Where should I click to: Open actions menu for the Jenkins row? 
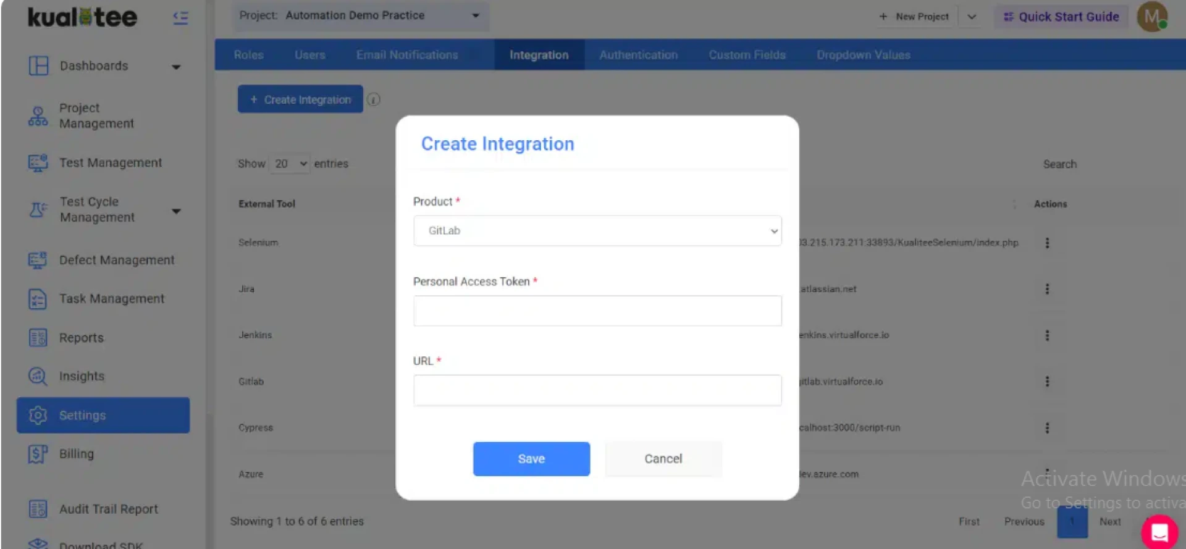tap(1047, 335)
